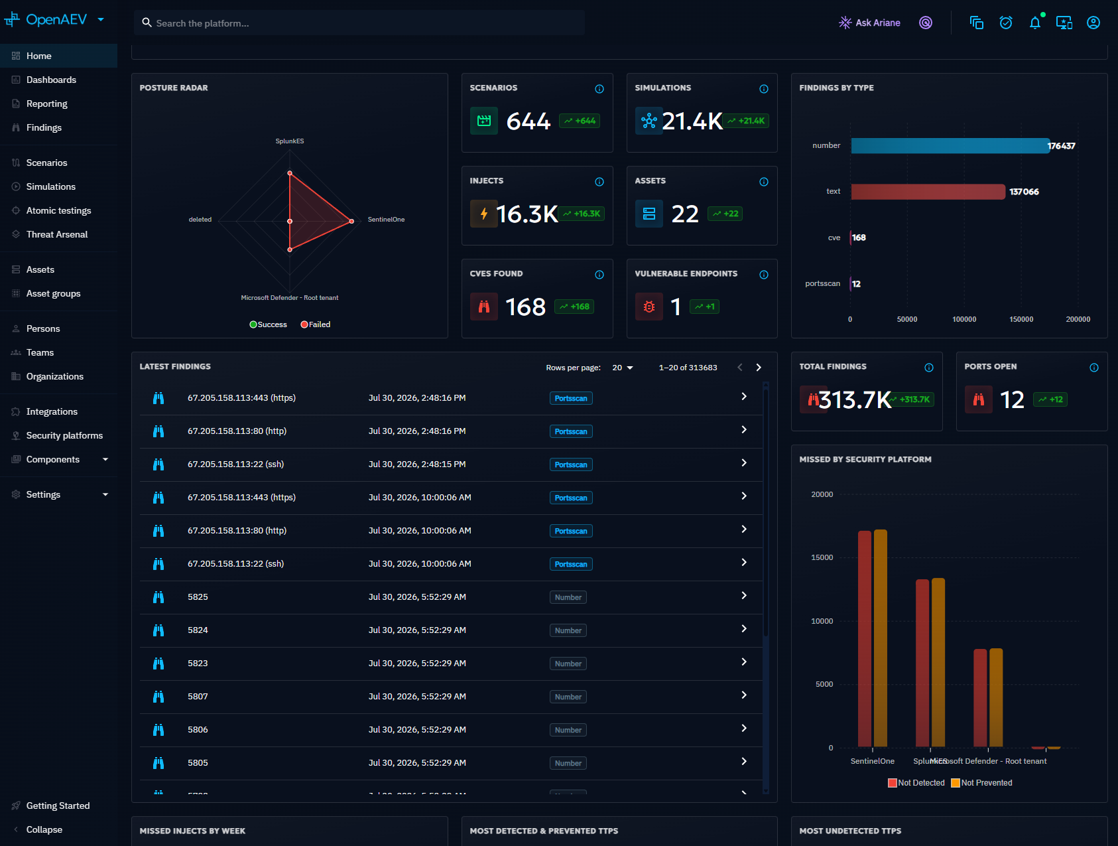The width and height of the screenshot is (1118, 846).
Task: Click the text bar in Findings by Type
Action: coord(928,192)
